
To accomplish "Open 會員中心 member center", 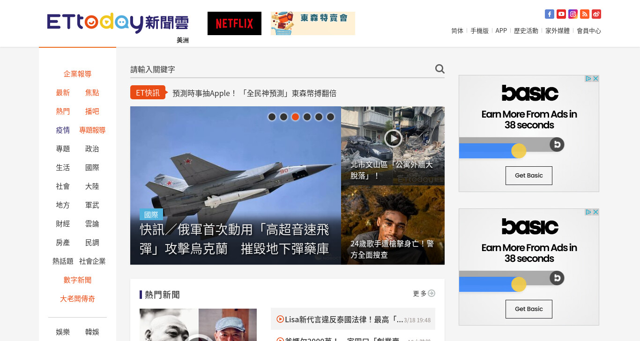I will pos(589,30).
